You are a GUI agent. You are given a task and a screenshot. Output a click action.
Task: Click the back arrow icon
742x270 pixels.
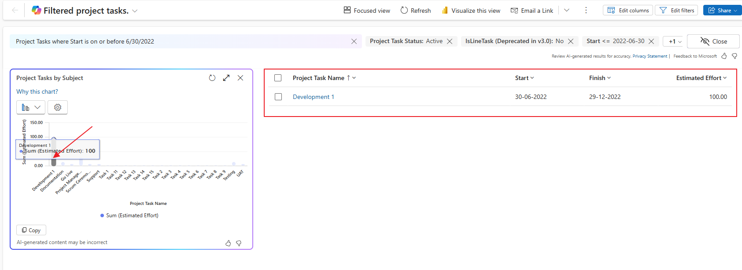click(15, 11)
